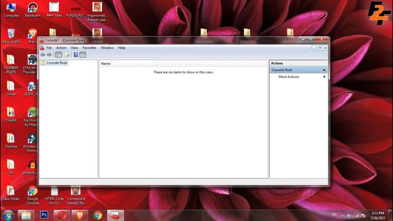This screenshot has width=393, height=221.
Task: Close the Console1 window
Action: tap(322, 39)
